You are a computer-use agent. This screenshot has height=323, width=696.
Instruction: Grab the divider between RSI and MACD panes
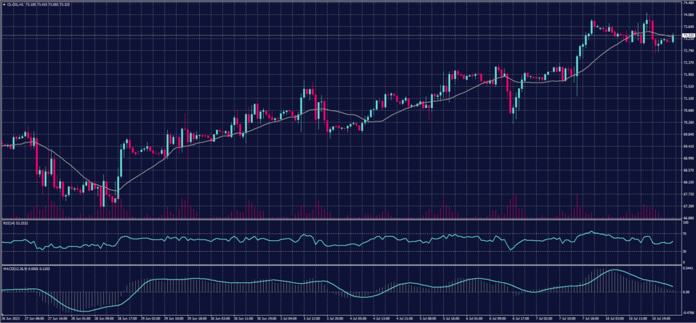pos(340,265)
